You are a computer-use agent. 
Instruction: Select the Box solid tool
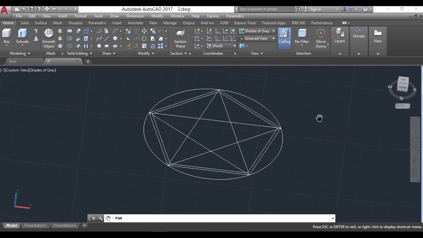[7, 36]
